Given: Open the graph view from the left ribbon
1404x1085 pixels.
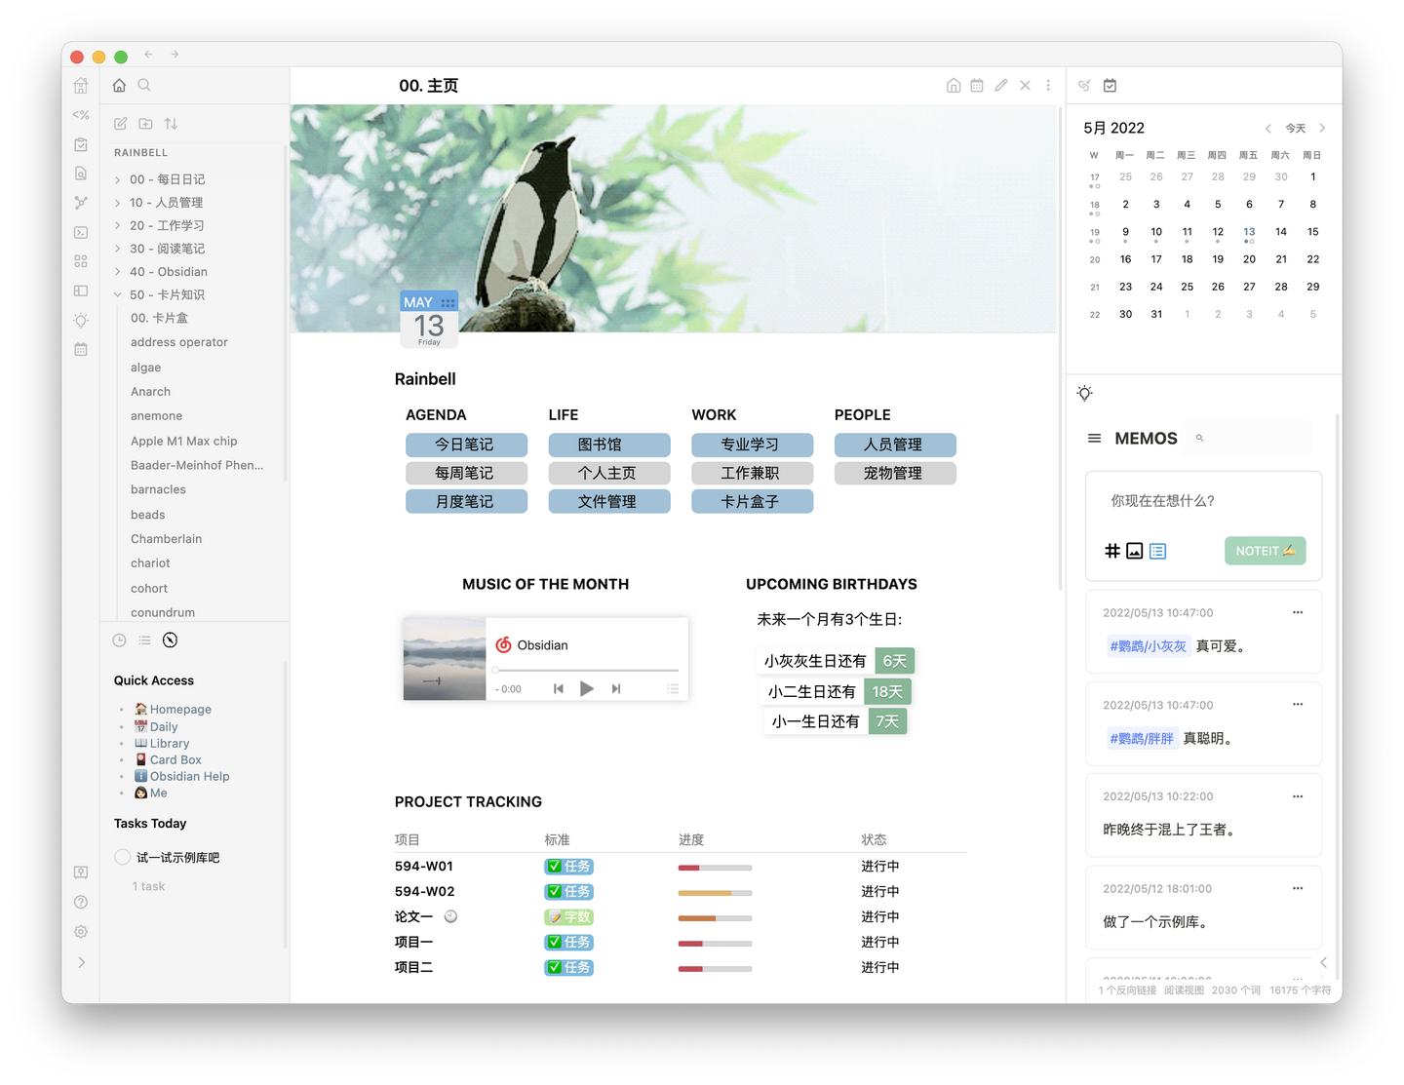Looking at the screenshot, I should 81,202.
